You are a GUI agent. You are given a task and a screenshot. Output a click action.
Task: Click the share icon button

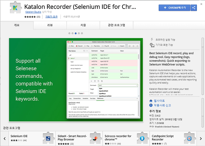(x=194, y=8)
